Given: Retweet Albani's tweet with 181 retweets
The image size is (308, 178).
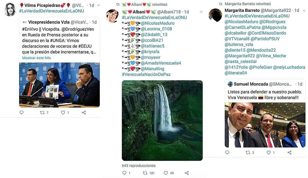Looking at the screenshot, I should (x=145, y=173).
